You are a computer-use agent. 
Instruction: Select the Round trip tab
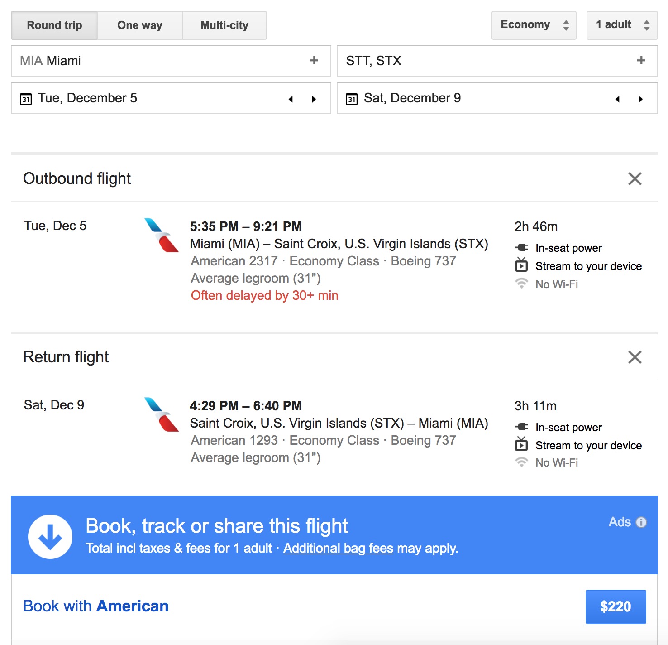pyautogui.click(x=54, y=25)
